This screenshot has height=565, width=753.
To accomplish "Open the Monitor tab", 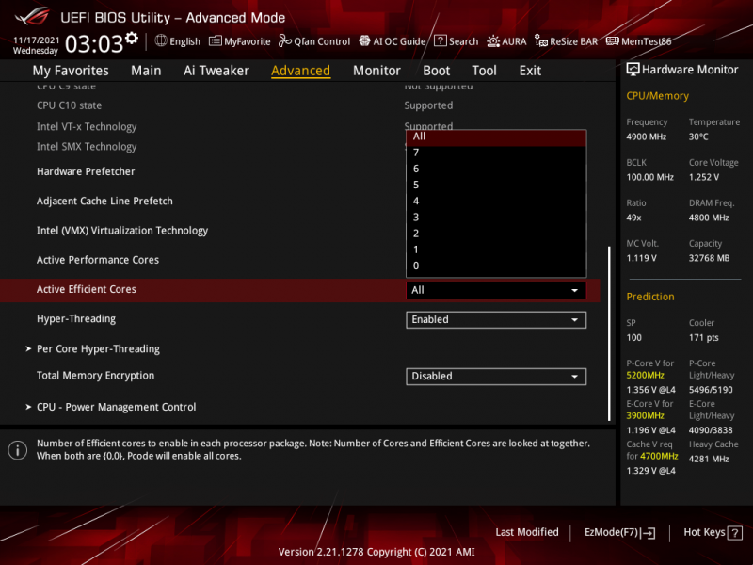I will [376, 71].
